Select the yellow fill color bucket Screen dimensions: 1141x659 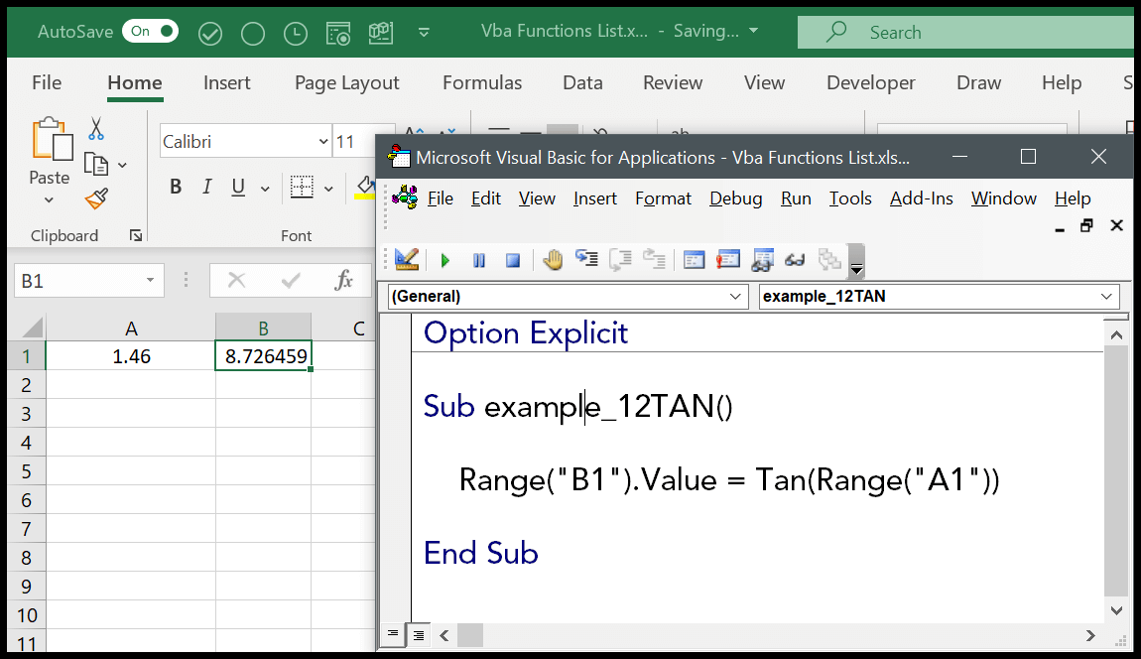click(365, 187)
